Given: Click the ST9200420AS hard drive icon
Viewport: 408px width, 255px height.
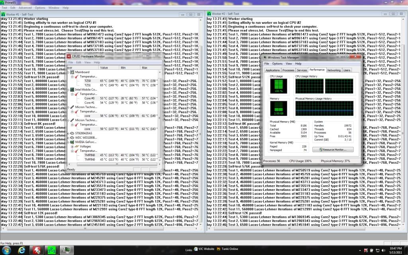Looking at the screenshot, I should pos(73,133).
